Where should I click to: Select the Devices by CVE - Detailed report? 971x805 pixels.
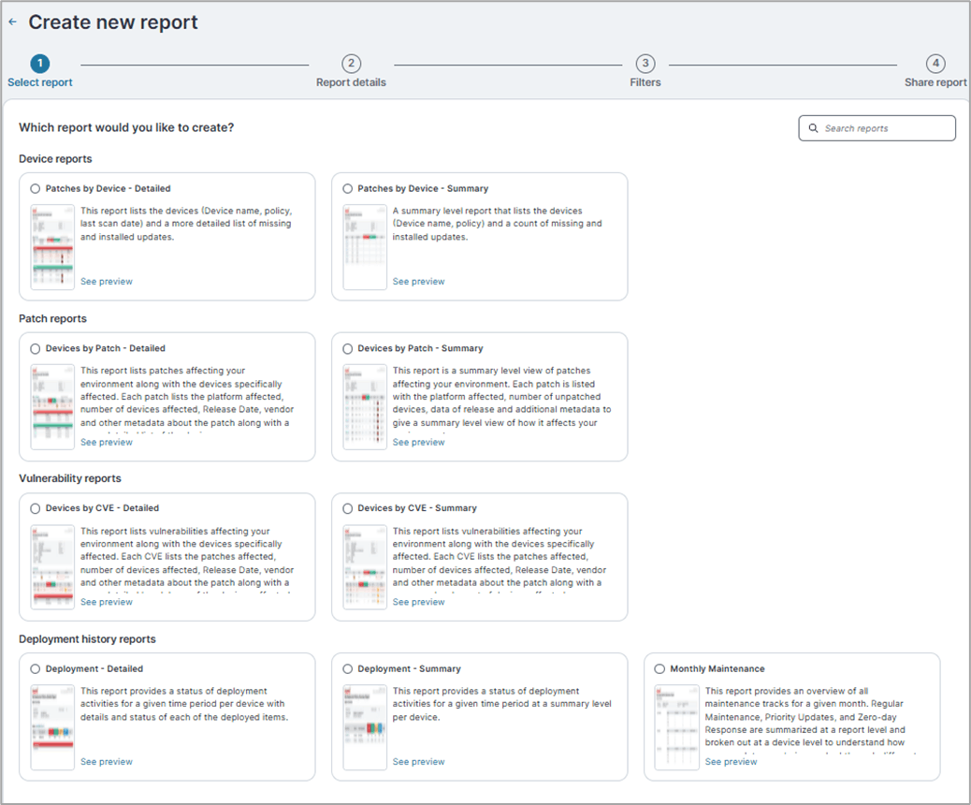pyautogui.click(x=35, y=507)
